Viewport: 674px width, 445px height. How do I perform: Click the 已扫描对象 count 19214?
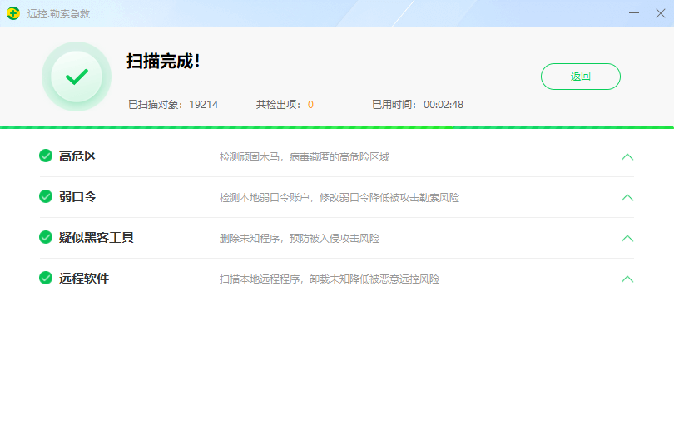point(203,105)
